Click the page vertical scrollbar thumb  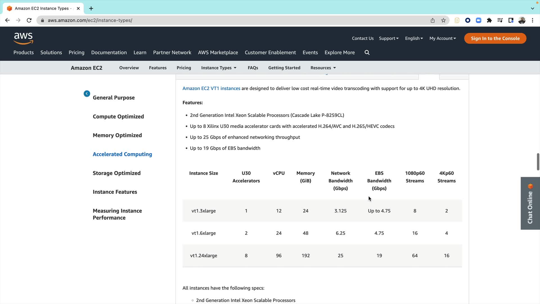pos(538,162)
